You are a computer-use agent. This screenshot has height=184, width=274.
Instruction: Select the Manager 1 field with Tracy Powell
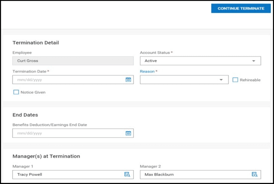[73, 175]
